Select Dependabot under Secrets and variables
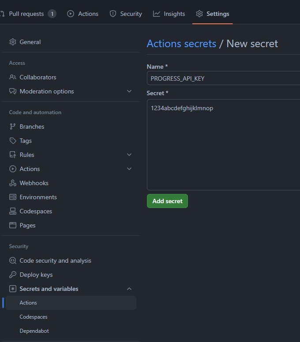Image resolution: width=300 pixels, height=342 pixels. tap(34, 331)
